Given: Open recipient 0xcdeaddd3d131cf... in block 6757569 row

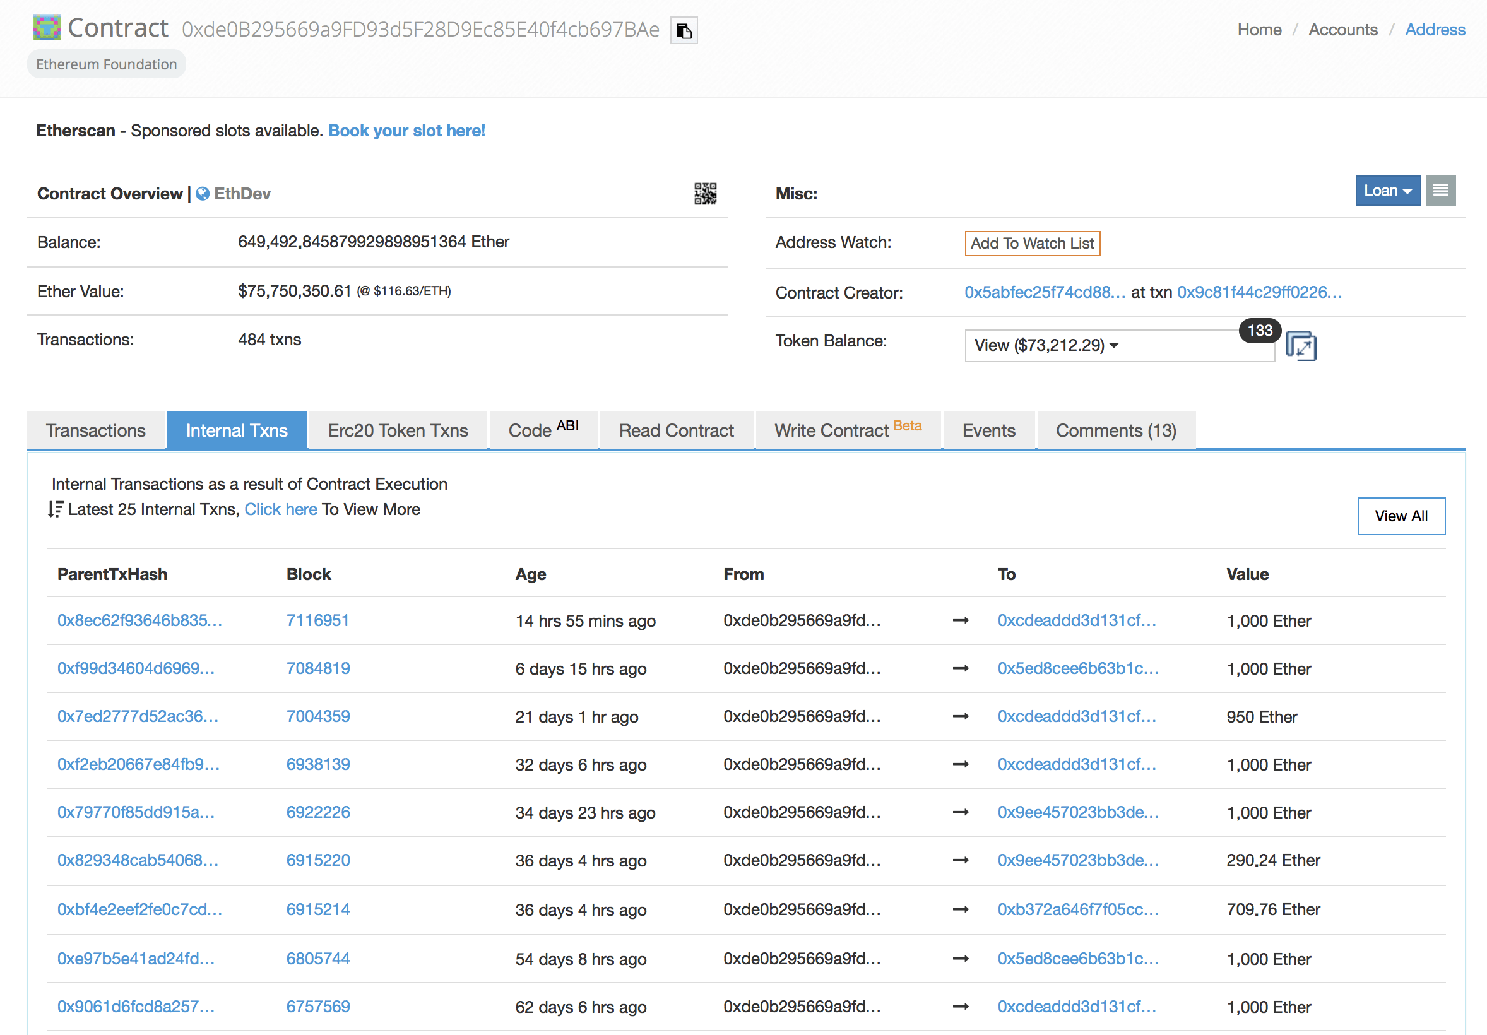Looking at the screenshot, I should pos(1076,1007).
